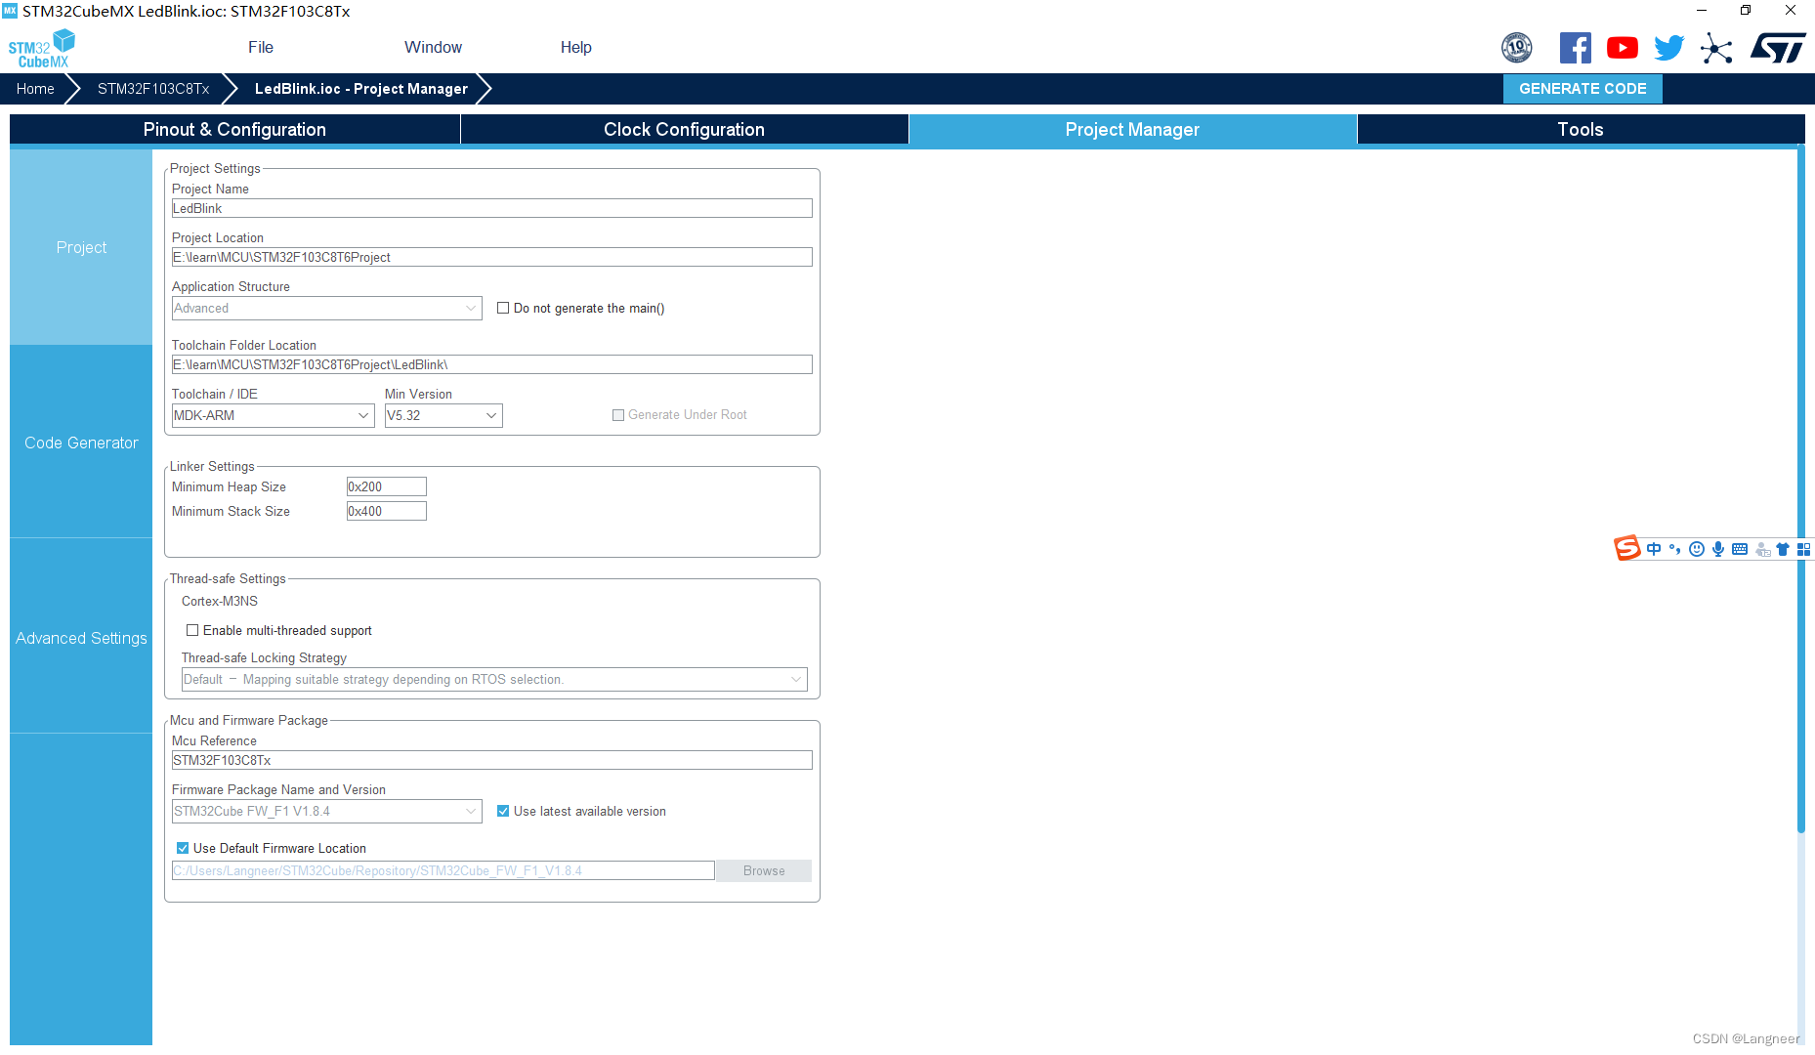Viewport: 1815px width, 1055px height.
Task: Open the Min Version dropdown
Action: pos(443,415)
